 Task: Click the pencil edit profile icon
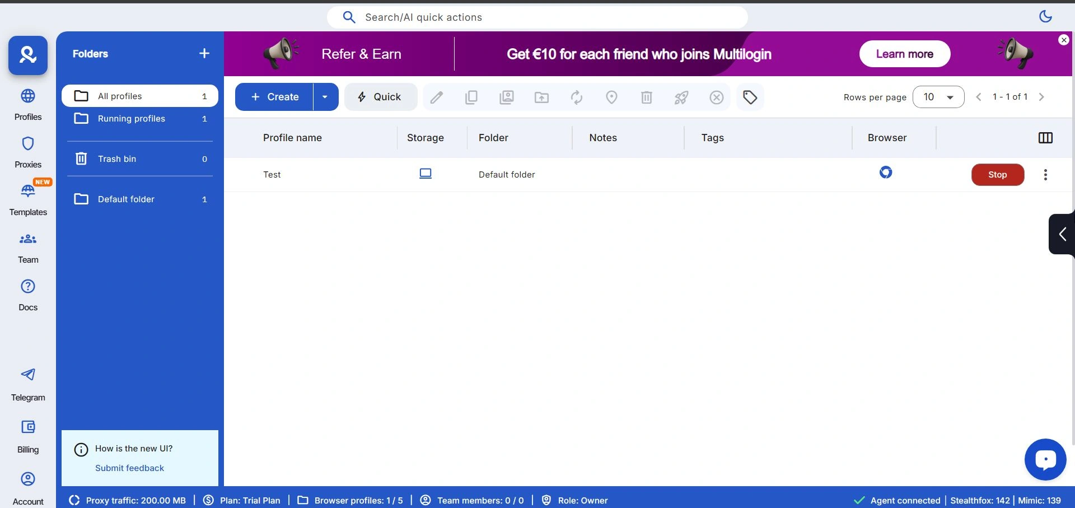click(437, 97)
